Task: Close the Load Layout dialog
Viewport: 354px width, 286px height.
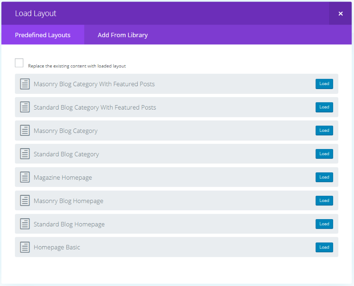Action: [340, 14]
